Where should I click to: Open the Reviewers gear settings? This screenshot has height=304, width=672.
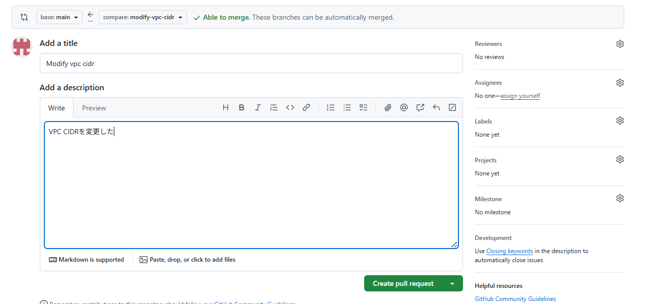pyautogui.click(x=620, y=44)
